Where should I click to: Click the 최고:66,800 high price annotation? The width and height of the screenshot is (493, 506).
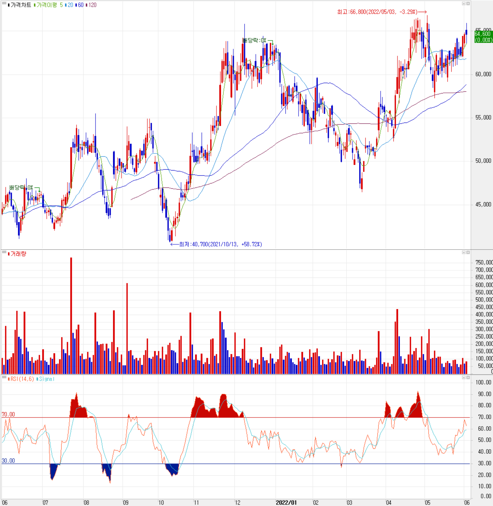coord(382,12)
